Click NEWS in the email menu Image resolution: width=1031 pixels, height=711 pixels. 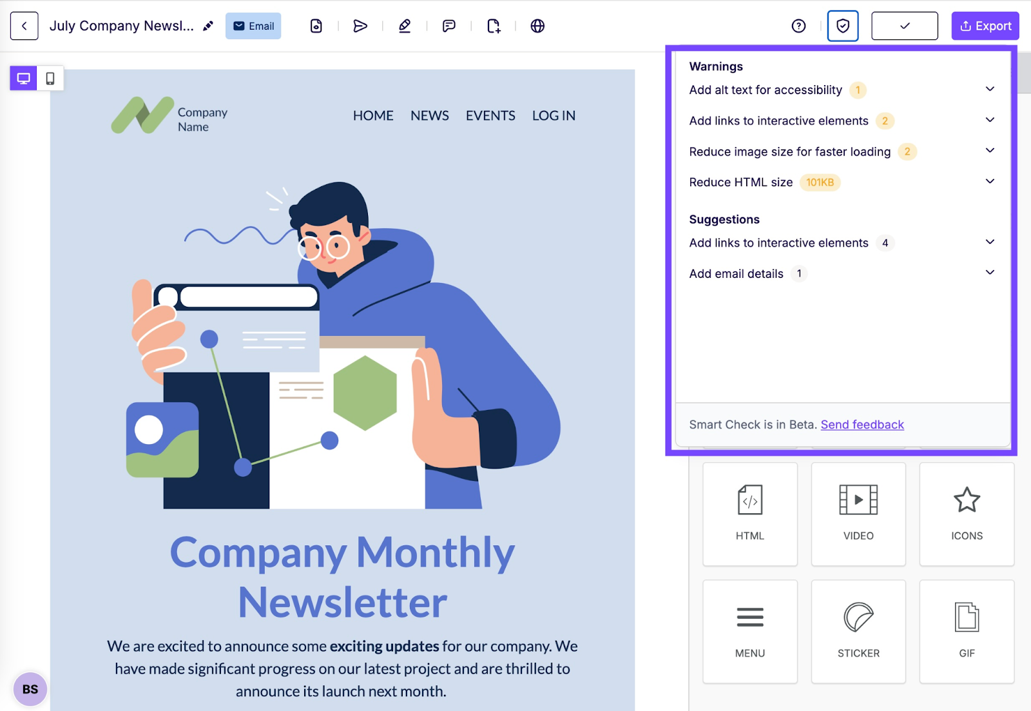pyautogui.click(x=429, y=116)
